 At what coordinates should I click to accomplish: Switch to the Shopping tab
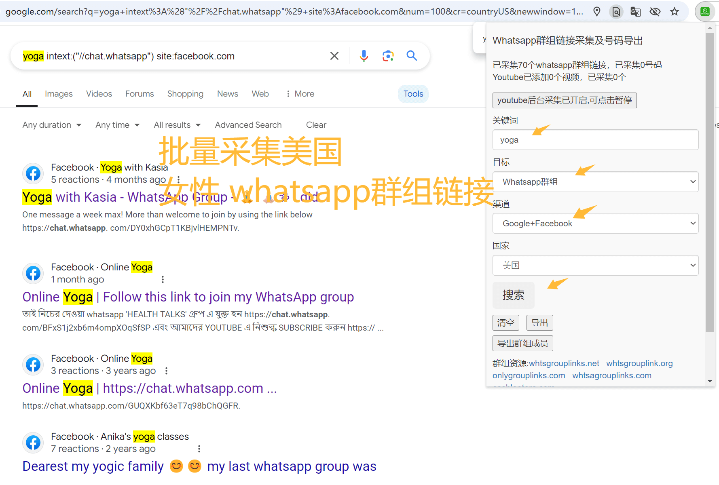pyautogui.click(x=185, y=94)
